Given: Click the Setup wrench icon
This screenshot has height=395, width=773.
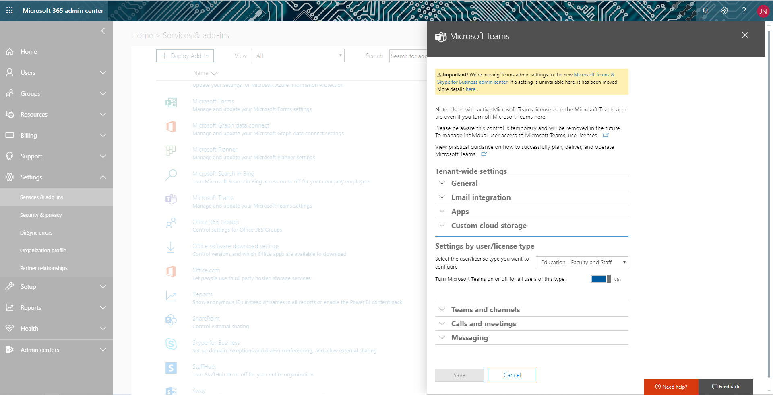Looking at the screenshot, I should coord(10,286).
